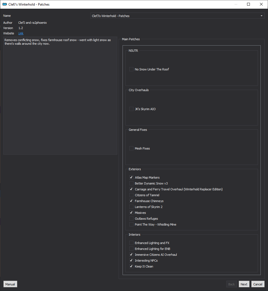Check Better Dynamic Snow v3

coord(131,183)
